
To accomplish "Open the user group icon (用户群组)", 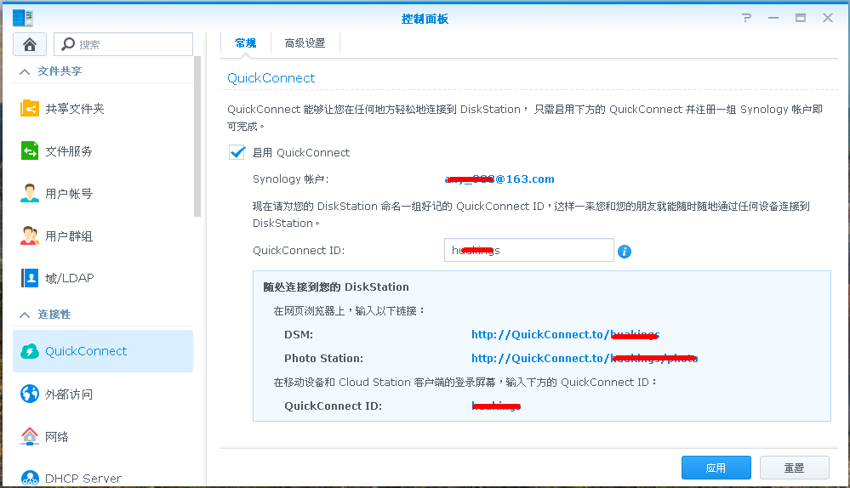I will pyautogui.click(x=30, y=235).
